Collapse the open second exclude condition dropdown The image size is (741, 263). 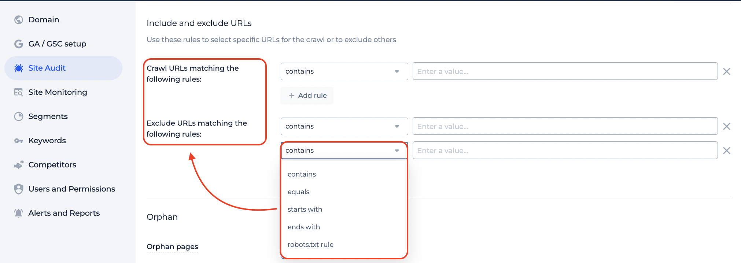pyautogui.click(x=344, y=151)
